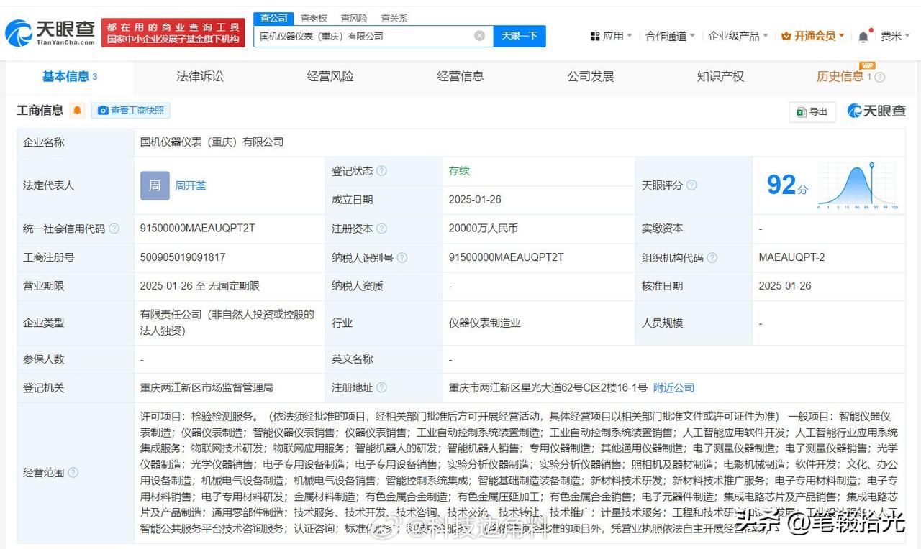The height and width of the screenshot is (549, 921).
Task: Open the 法律诉讼 tab
Action: (200, 77)
